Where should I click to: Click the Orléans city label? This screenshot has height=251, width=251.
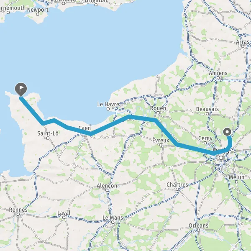[198, 225]
